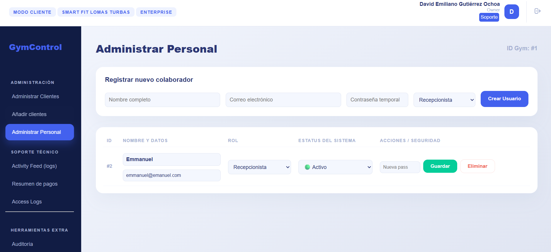Edit emmanuel@emanuel.com email field

pyautogui.click(x=172, y=175)
